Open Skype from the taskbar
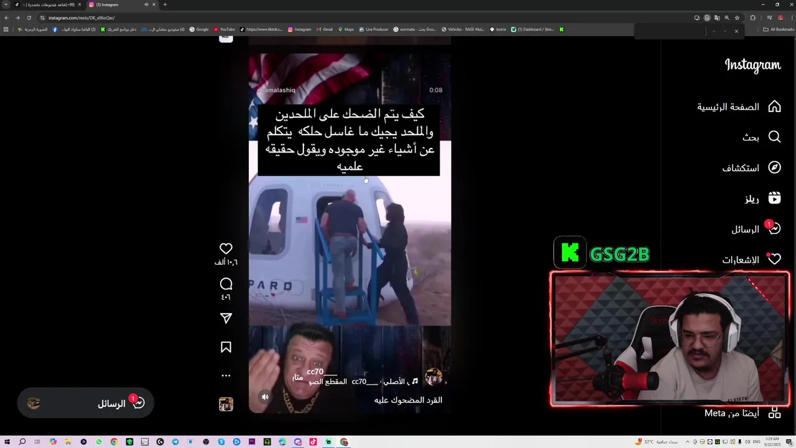This screenshot has width=796, height=448. click(221, 442)
